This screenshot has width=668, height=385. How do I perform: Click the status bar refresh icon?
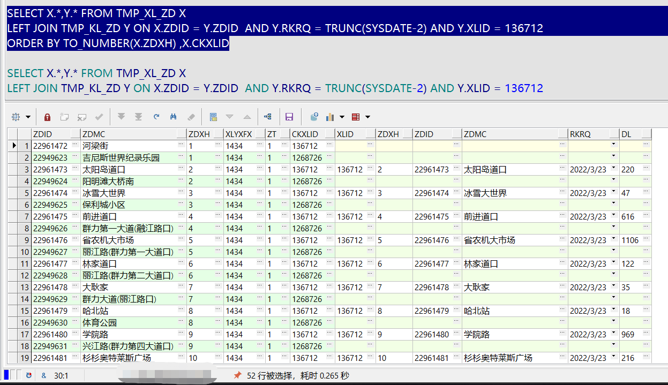click(29, 376)
